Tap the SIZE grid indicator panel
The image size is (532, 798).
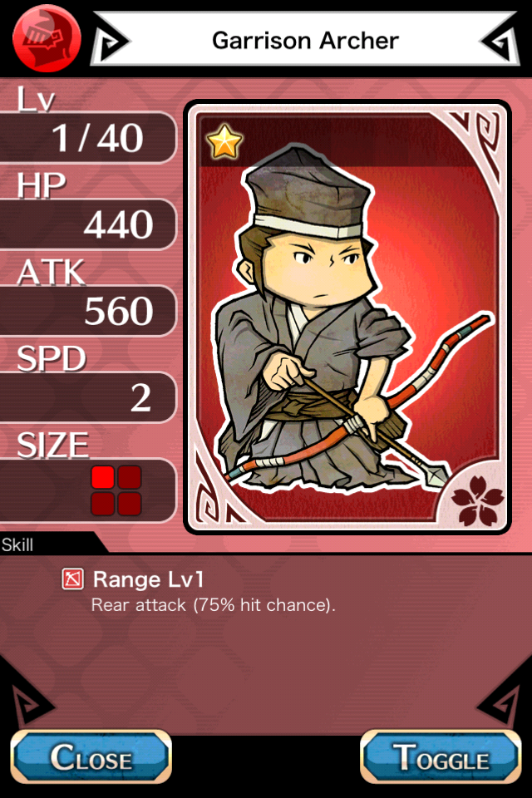[87, 490]
